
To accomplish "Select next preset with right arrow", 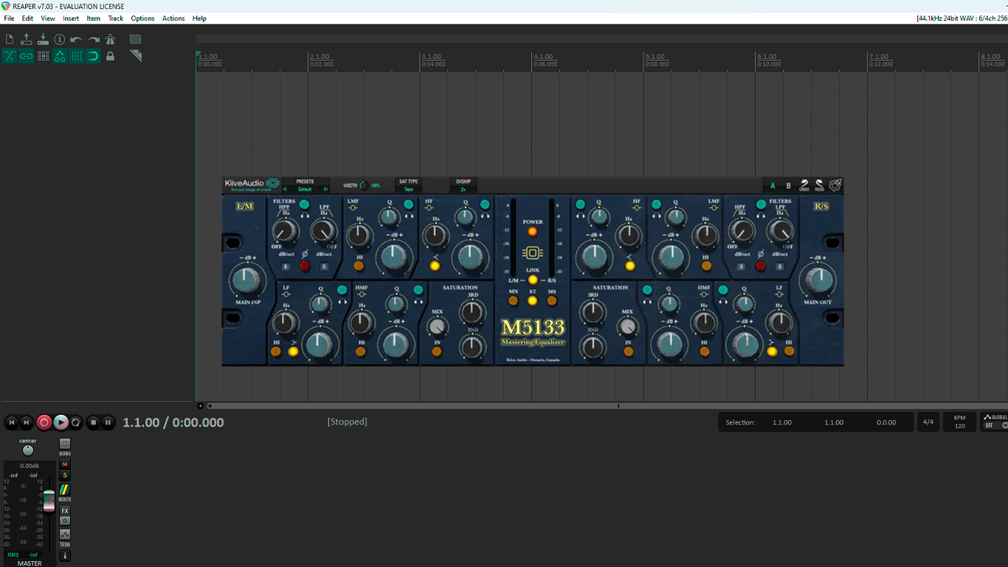I will [x=326, y=189].
